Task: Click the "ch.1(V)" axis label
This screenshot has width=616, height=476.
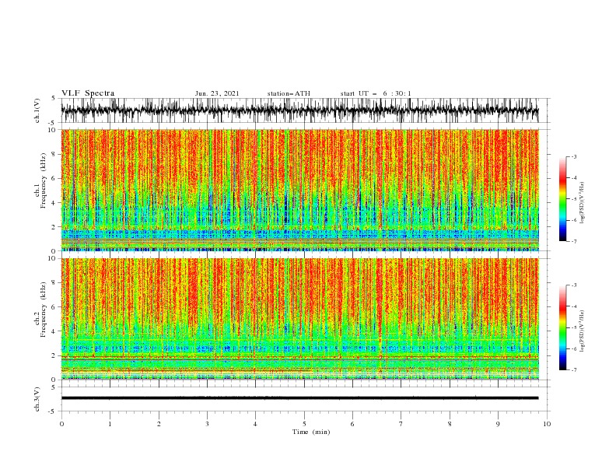Action: [37, 110]
